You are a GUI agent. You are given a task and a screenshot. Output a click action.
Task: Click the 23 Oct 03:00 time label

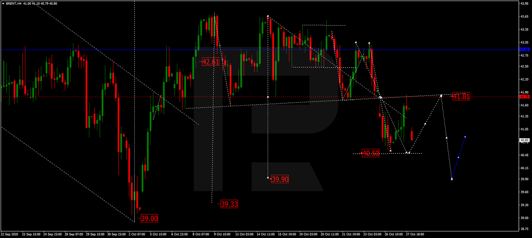pyautogui.click(x=373, y=234)
